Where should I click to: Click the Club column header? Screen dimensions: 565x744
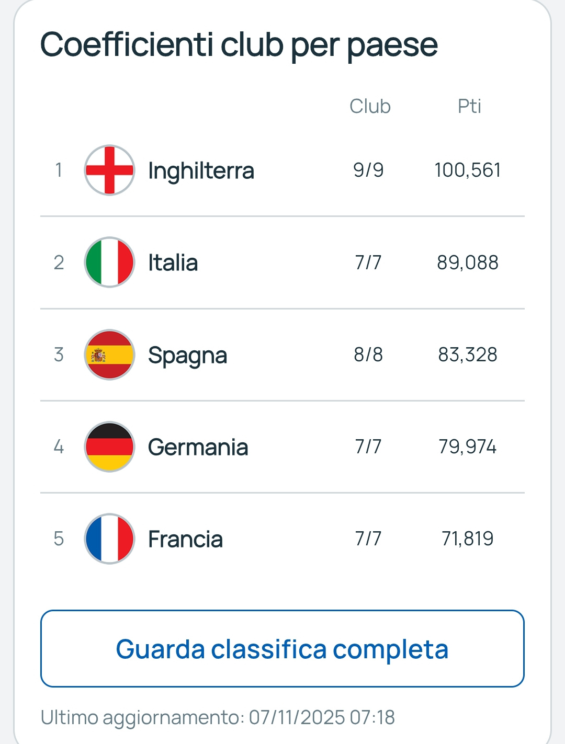coord(370,106)
